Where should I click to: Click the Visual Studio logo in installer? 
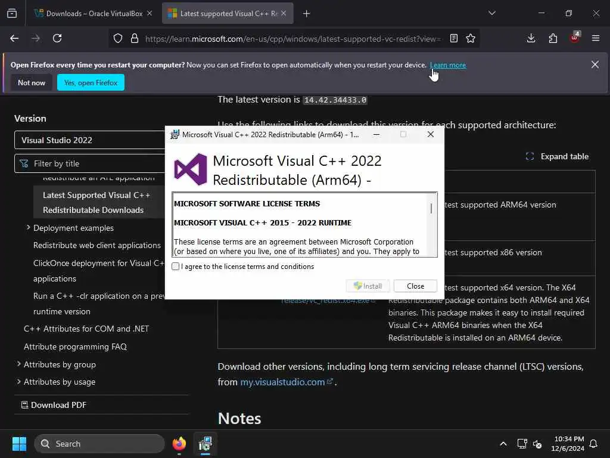coord(191,169)
